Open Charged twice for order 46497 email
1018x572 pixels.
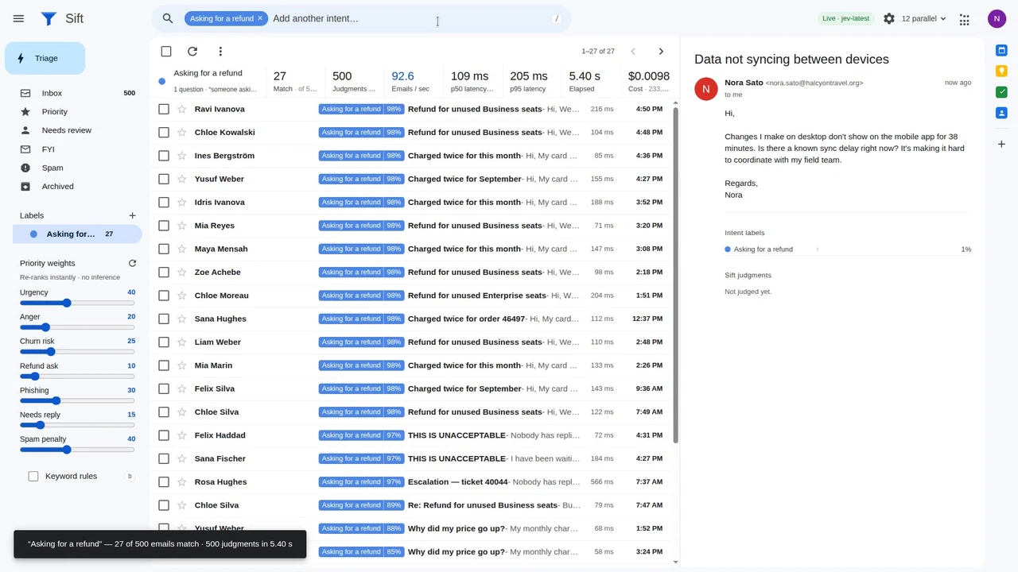[412, 319]
